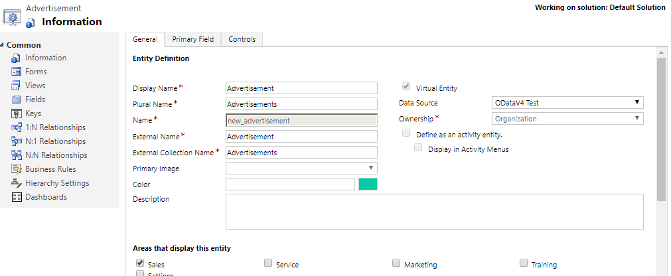Screen dimensions: 671x276
Task: Uncheck the Sales area checkbox
Action: pos(139,263)
